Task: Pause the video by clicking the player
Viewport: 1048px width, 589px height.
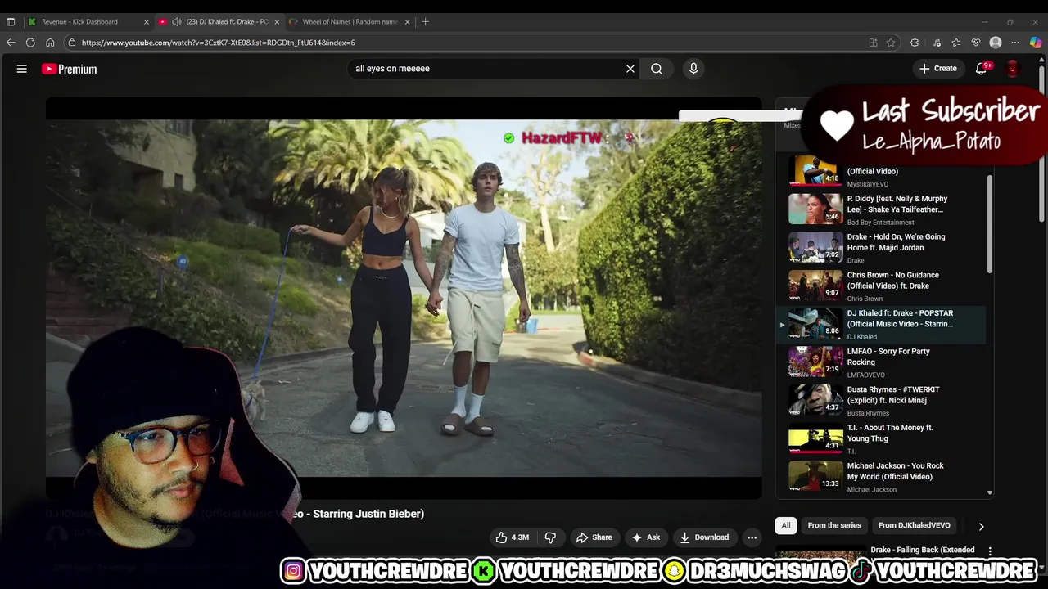Action: click(x=404, y=299)
